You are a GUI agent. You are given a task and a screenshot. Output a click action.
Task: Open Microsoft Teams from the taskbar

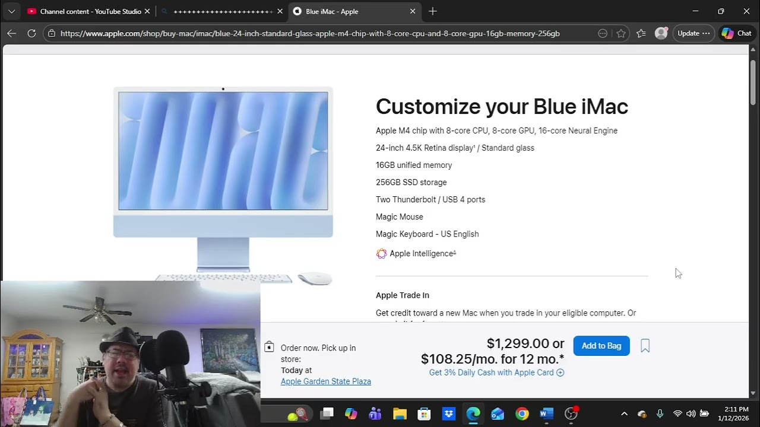375,413
